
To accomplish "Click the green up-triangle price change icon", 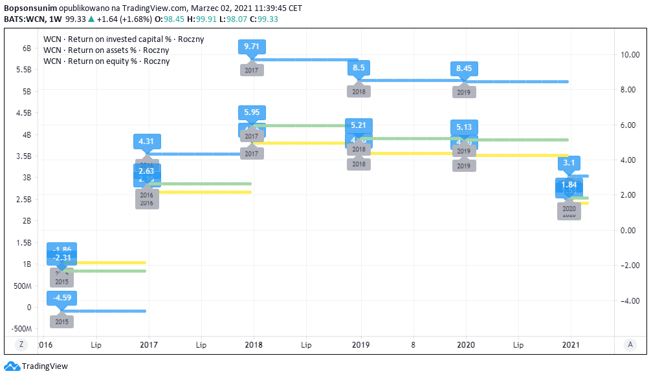I will click(91, 19).
